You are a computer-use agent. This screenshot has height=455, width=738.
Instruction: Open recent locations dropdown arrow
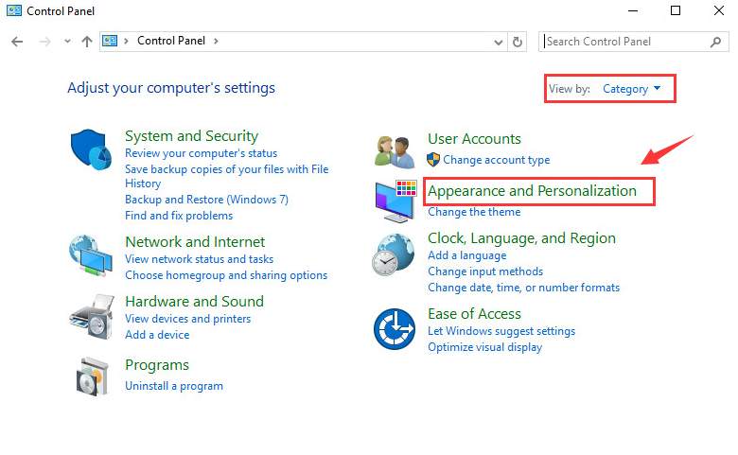pos(68,42)
